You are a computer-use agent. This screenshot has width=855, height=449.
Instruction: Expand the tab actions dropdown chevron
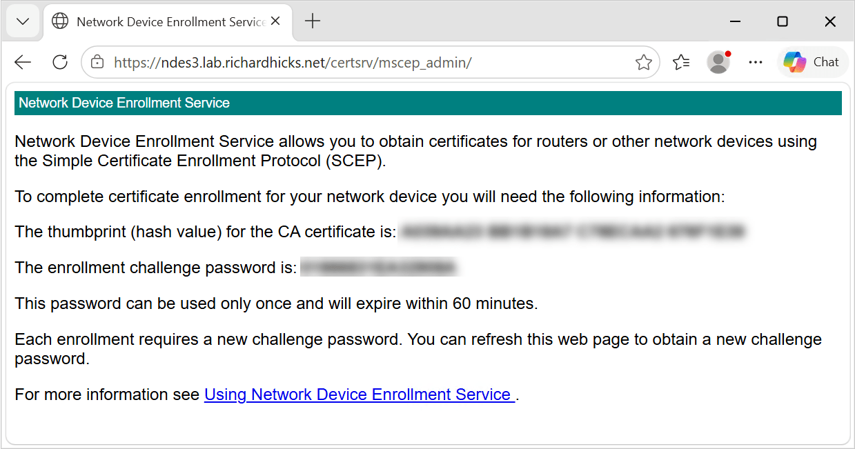click(x=23, y=21)
